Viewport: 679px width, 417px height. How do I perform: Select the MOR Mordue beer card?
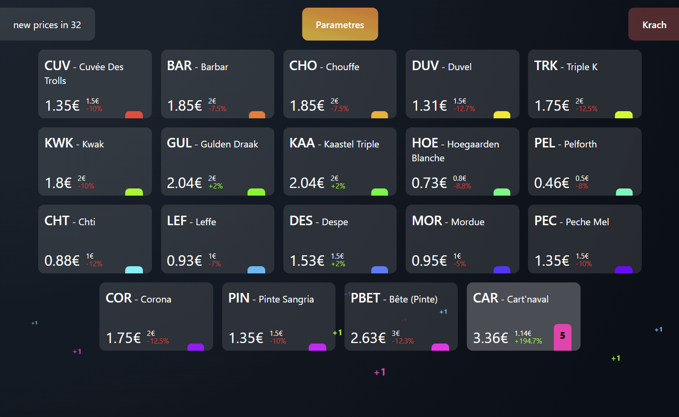tap(462, 239)
